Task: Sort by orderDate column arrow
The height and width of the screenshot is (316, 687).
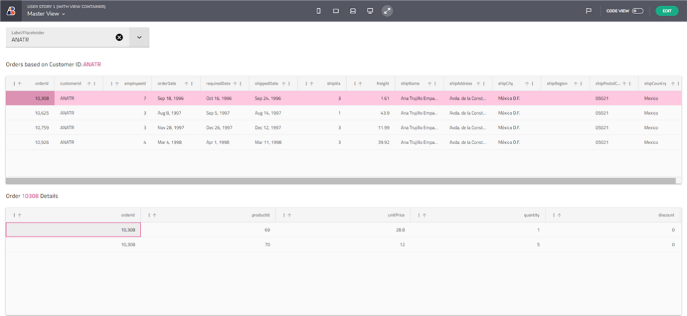Action: (x=187, y=83)
